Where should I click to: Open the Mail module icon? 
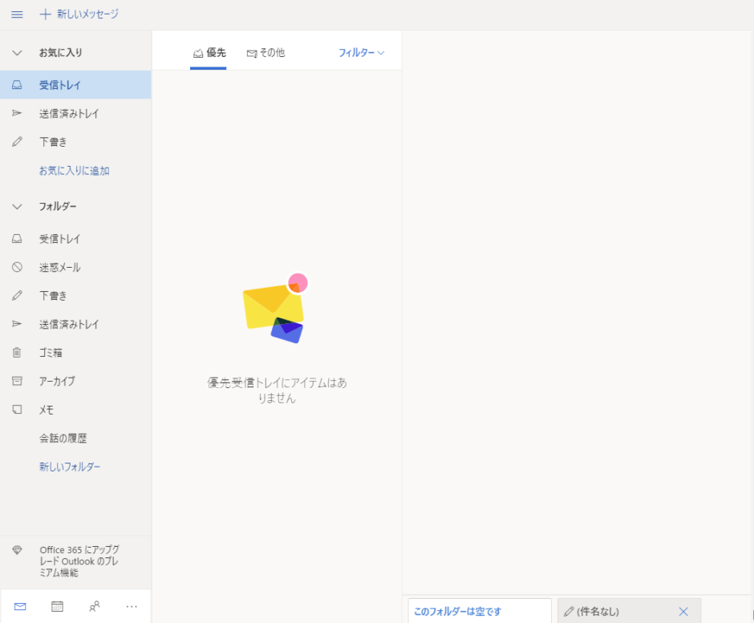tap(20, 606)
